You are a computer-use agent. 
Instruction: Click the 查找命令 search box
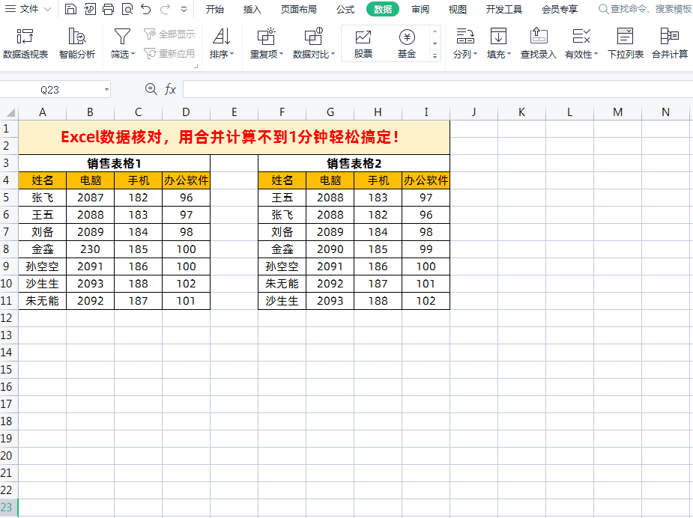click(x=645, y=9)
